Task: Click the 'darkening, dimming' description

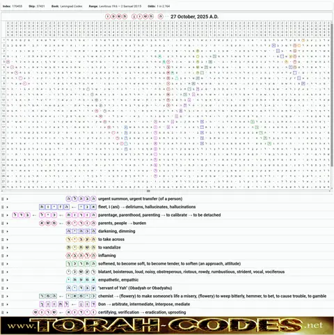Action: [x=116, y=231]
